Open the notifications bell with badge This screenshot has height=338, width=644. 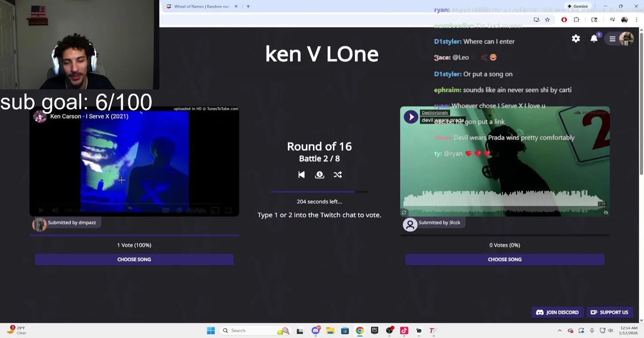[x=594, y=39]
